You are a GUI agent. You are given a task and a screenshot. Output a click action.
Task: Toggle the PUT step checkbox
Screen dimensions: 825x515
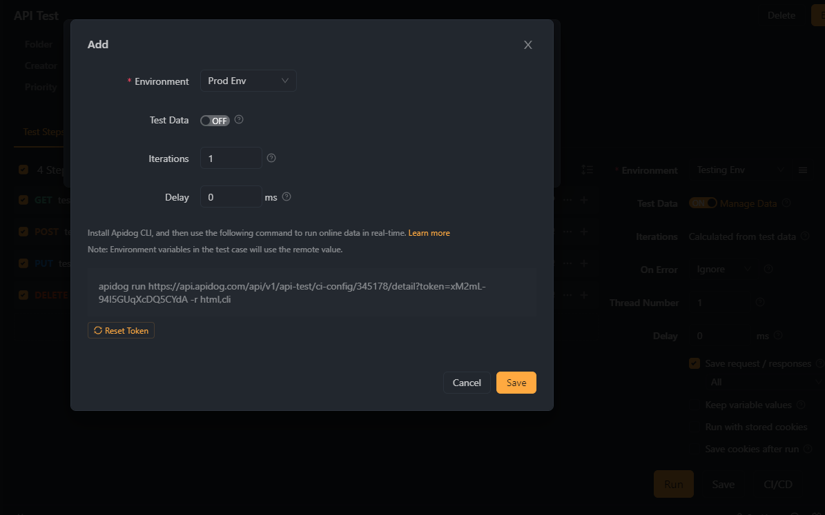(23, 263)
